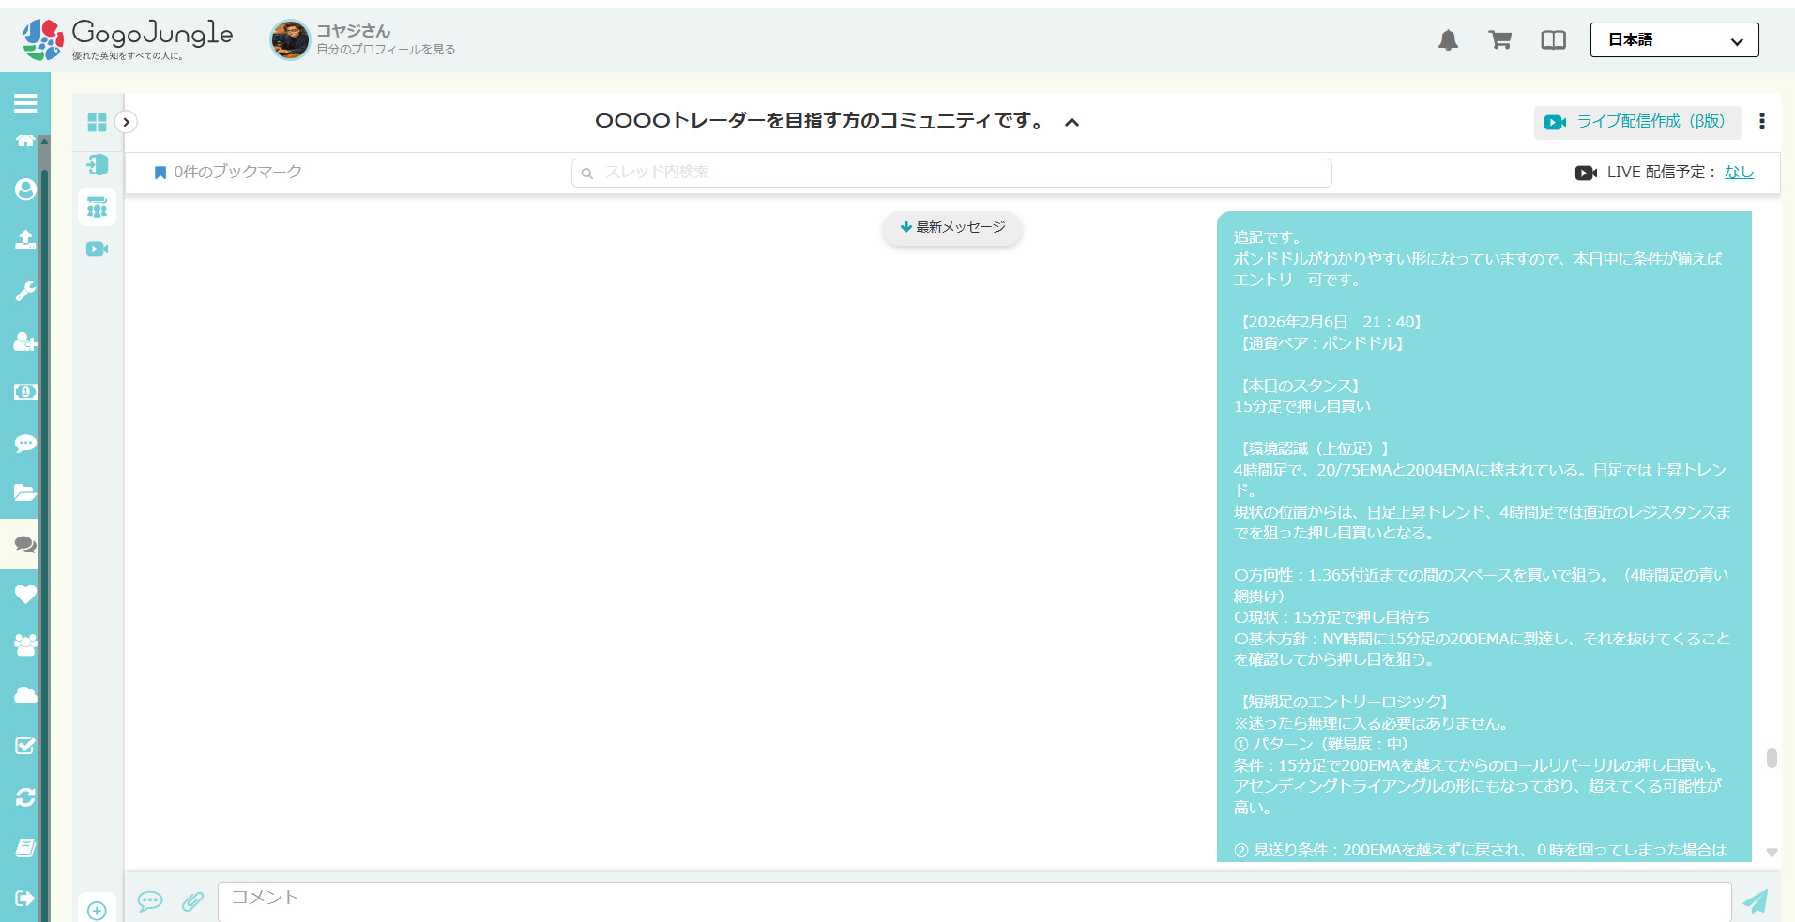Click the scroll down arrow of message list
Screen dimensions: 1795x922
click(x=1772, y=853)
